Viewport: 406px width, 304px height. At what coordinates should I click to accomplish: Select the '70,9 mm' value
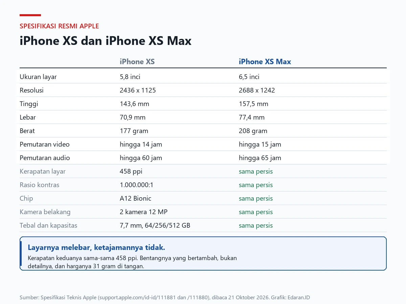tap(133, 117)
